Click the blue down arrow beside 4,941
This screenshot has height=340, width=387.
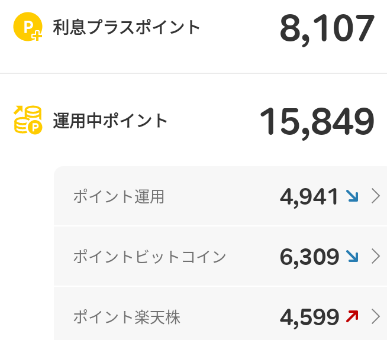[x=352, y=196]
